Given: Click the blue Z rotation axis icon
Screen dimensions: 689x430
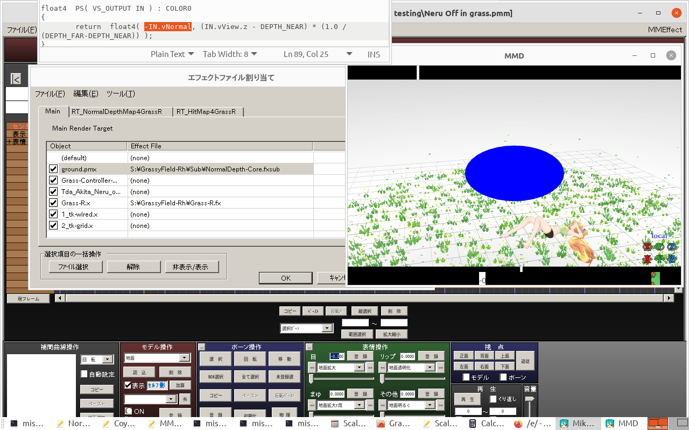Looking at the screenshot, I should 672,247.
